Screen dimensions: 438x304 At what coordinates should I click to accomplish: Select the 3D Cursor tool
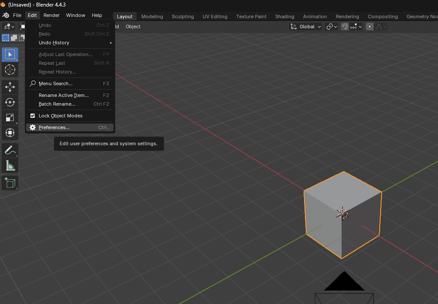10,70
